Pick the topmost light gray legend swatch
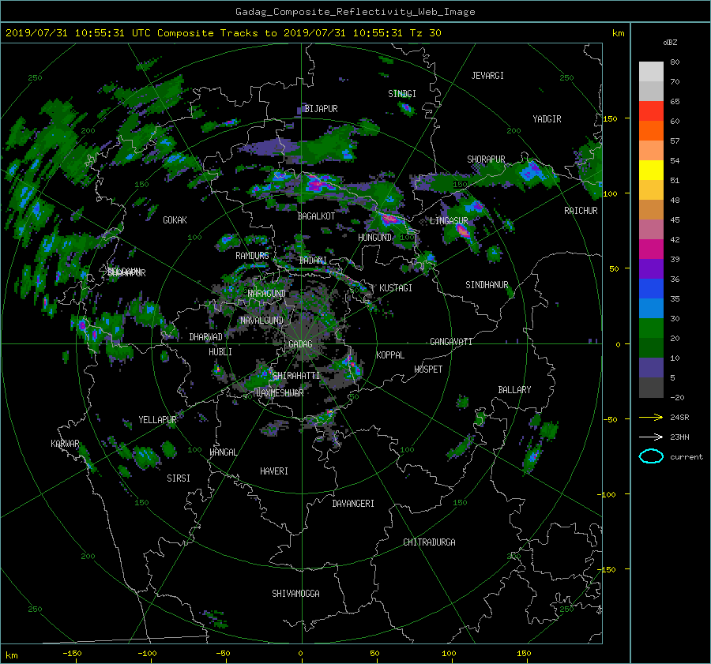The height and width of the screenshot is (664, 711). 651,72
